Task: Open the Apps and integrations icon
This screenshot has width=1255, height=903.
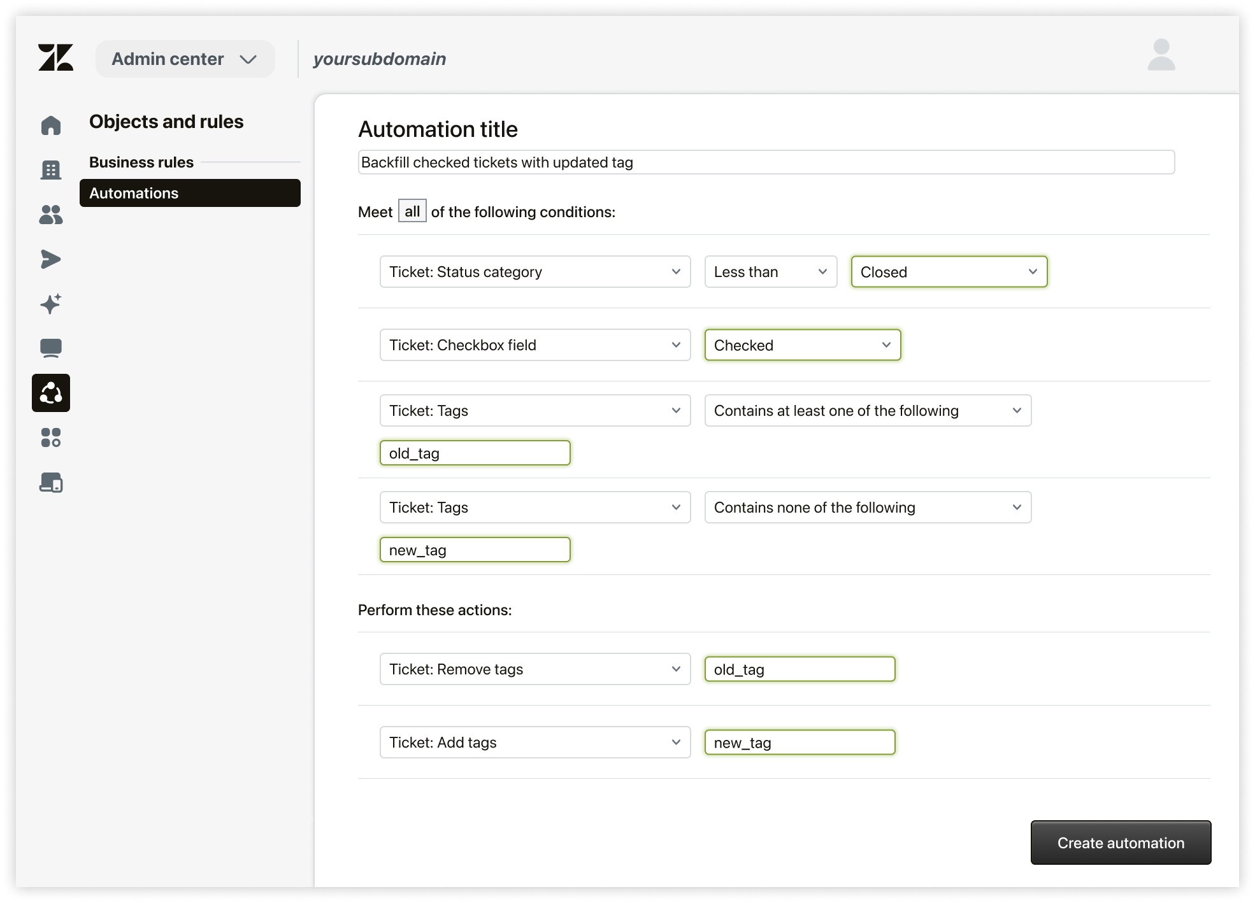Action: (51, 437)
